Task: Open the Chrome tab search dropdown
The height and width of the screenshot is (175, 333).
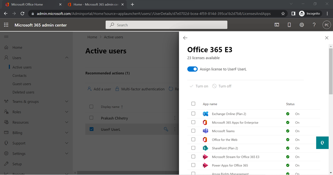Action: (x=291, y=4)
